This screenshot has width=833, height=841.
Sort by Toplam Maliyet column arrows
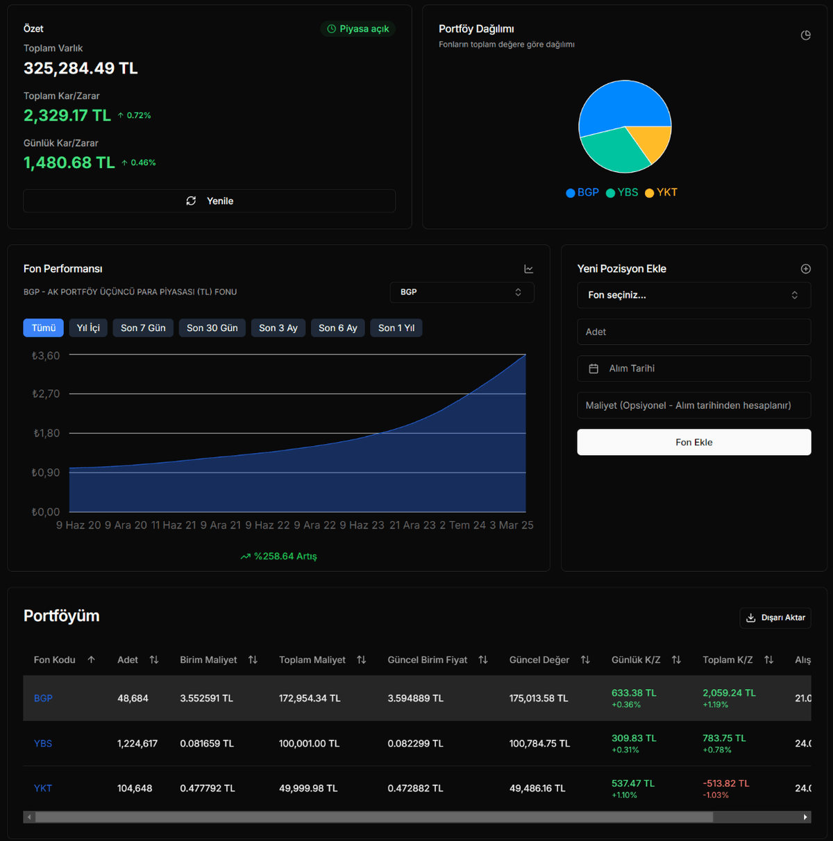(361, 660)
